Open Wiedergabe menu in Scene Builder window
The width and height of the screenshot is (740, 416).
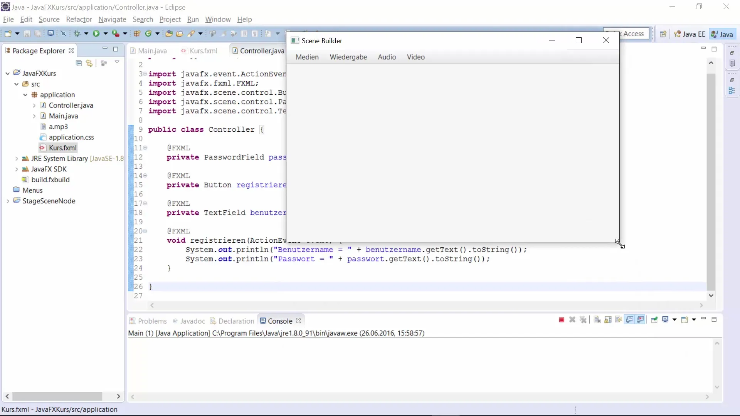pos(348,57)
